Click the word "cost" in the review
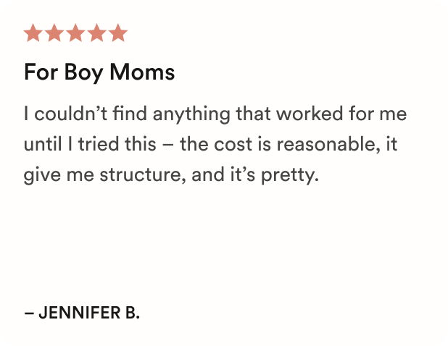The width and height of the screenshot is (448, 346). pos(233,144)
